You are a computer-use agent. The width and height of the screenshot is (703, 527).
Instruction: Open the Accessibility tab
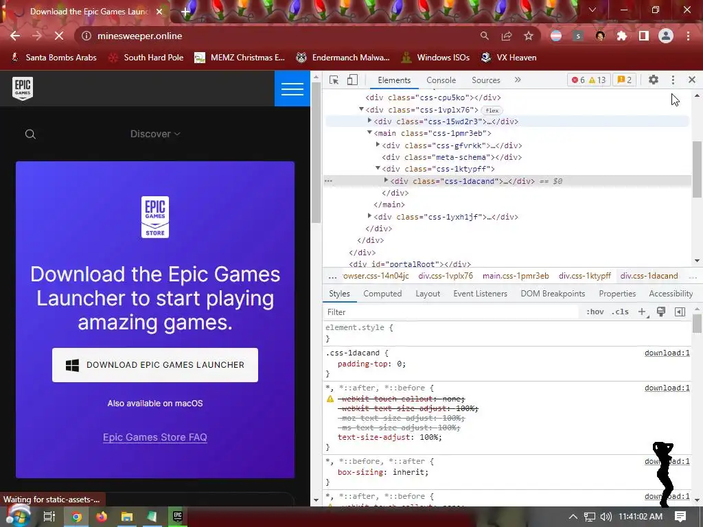coord(671,294)
